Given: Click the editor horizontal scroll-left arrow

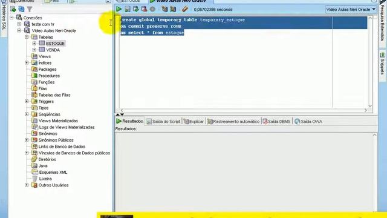Looking at the screenshot, I should click(122, 110).
